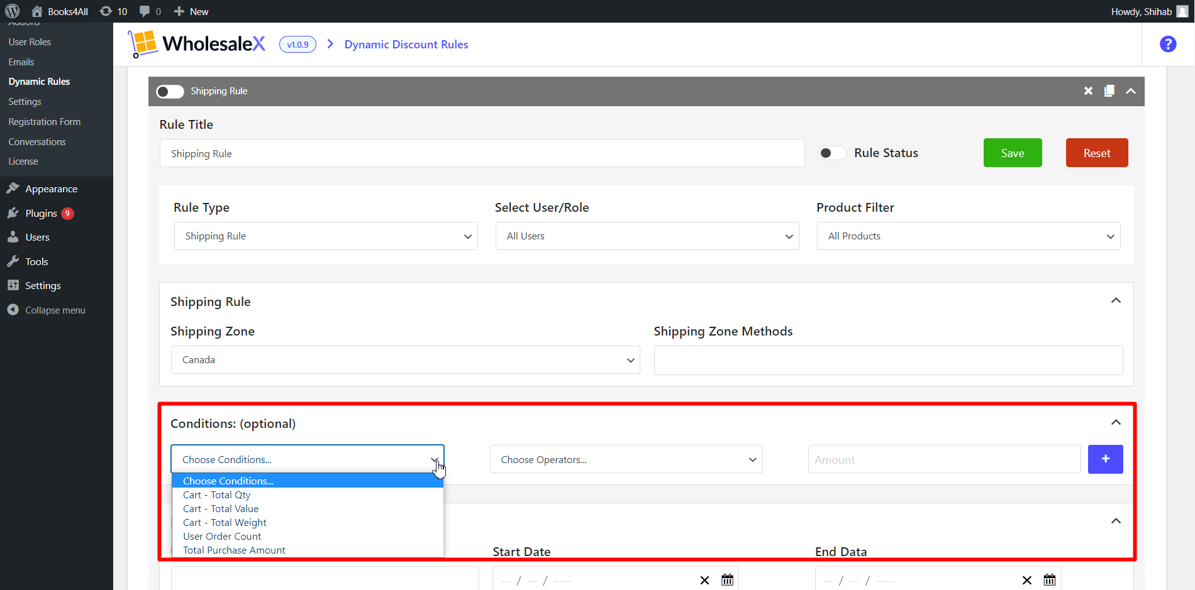The height and width of the screenshot is (590, 1195).
Task: Collapse the Shipping Rule header panel
Action: pos(1130,91)
